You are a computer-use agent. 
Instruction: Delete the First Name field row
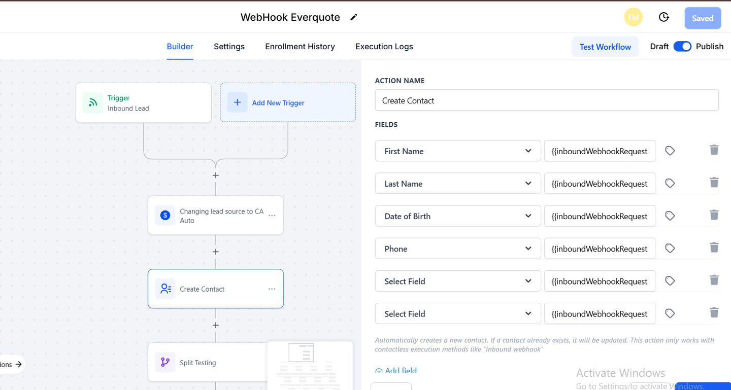coord(714,150)
